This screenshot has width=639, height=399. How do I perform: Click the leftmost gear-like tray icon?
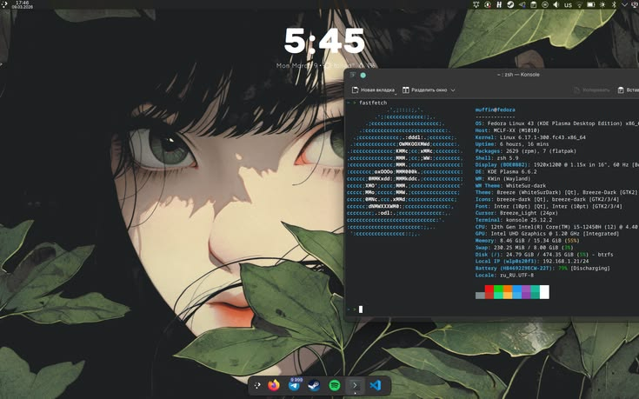476,4
